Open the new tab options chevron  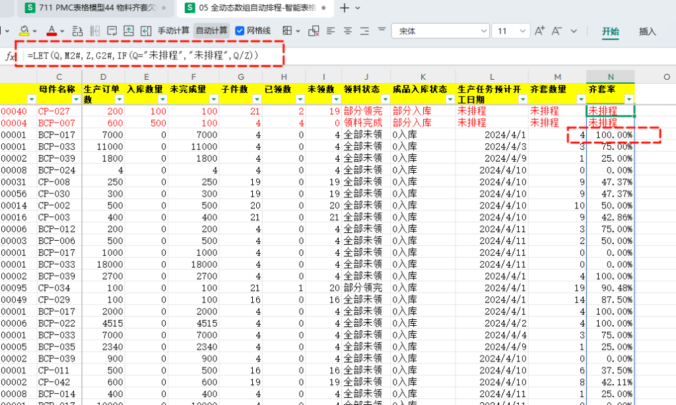(x=358, y=8)
